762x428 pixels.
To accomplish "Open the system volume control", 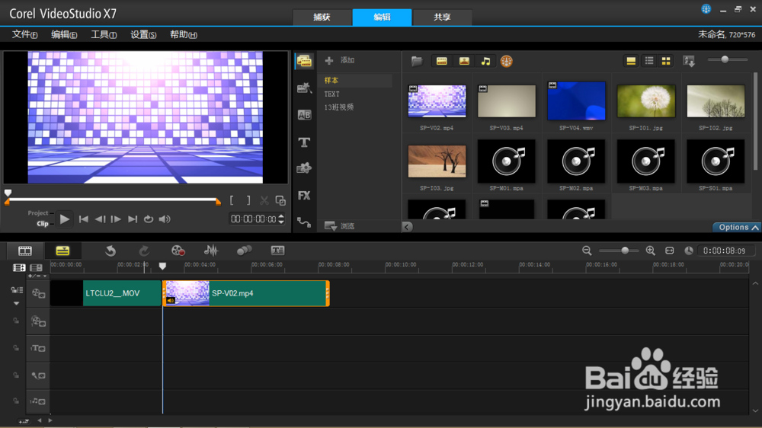I will tap(165, 219).
